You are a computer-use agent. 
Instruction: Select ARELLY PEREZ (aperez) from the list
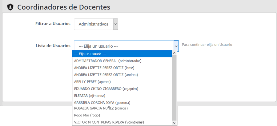point(92,82)
